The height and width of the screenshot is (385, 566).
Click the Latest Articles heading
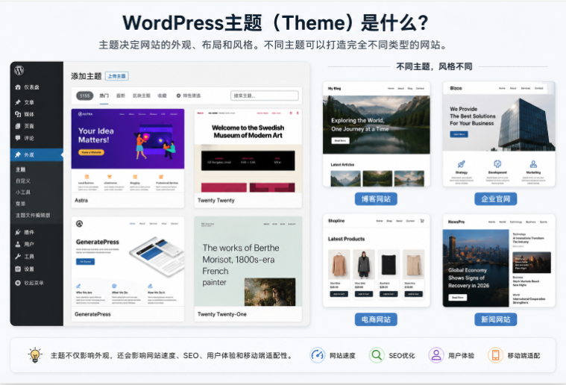342,165
